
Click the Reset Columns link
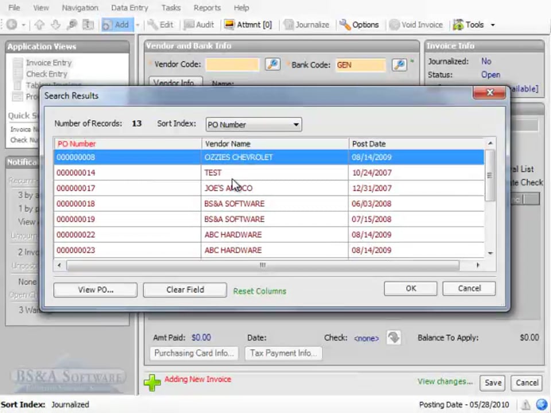point(259,291)
